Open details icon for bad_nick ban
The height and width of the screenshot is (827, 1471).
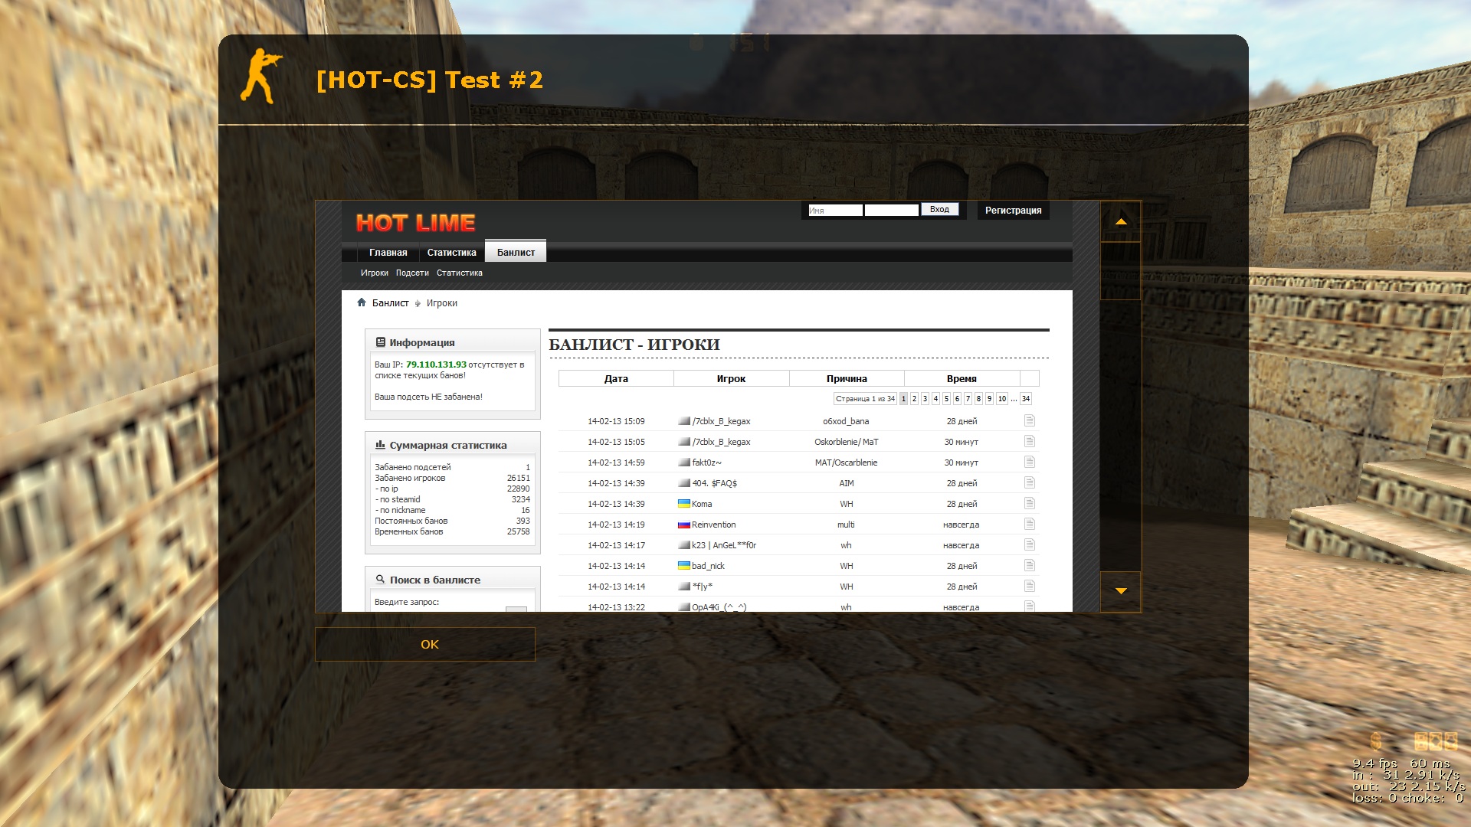coord(1029,565)
